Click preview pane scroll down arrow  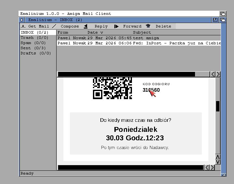click(218, 162)
